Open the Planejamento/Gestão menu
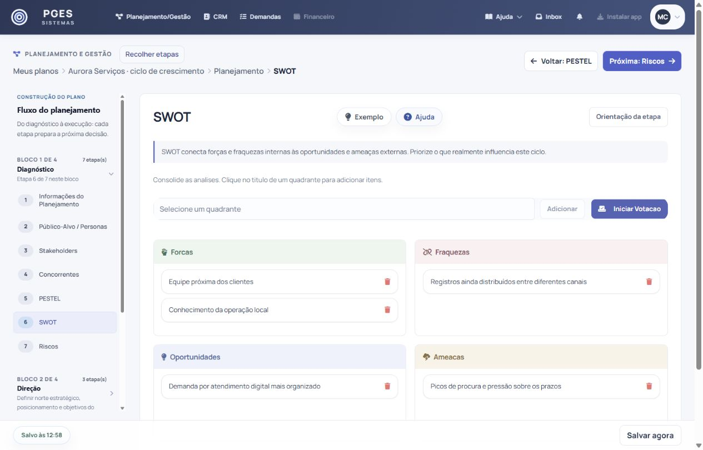 pos(153,17)
